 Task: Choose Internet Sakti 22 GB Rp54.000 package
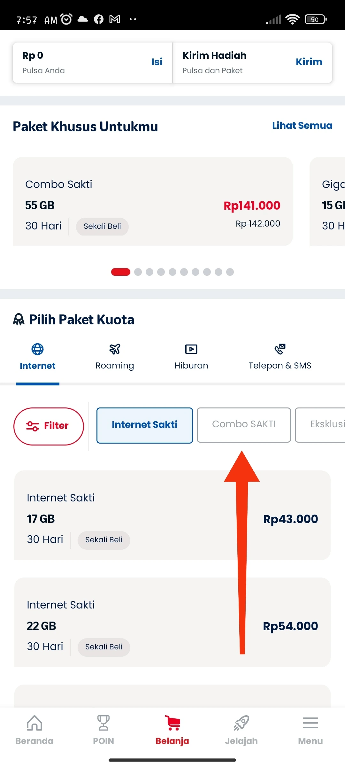coord(172,622)
